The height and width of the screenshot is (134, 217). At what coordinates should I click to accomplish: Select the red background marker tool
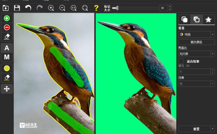7,27
